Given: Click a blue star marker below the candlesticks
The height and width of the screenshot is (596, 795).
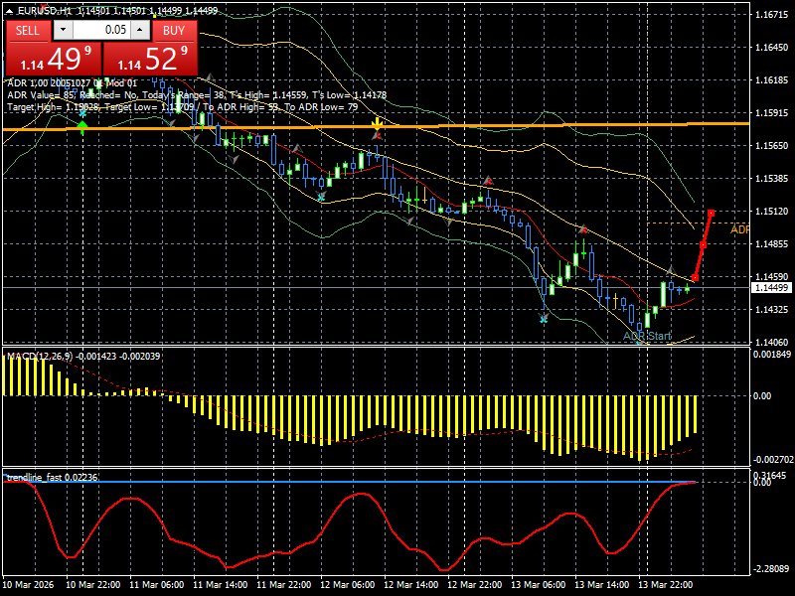Looking at the screenshot, I should click(542, 316).
